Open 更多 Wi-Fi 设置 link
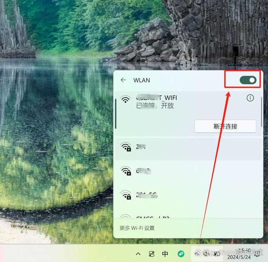 [137, 228]
